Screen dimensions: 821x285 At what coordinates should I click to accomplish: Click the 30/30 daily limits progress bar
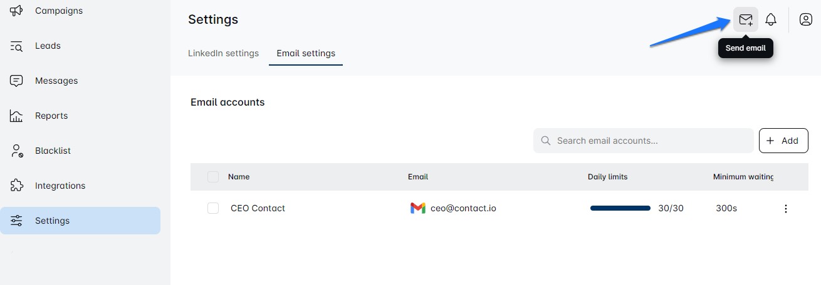pyautogui.click(x=620, y=208)
